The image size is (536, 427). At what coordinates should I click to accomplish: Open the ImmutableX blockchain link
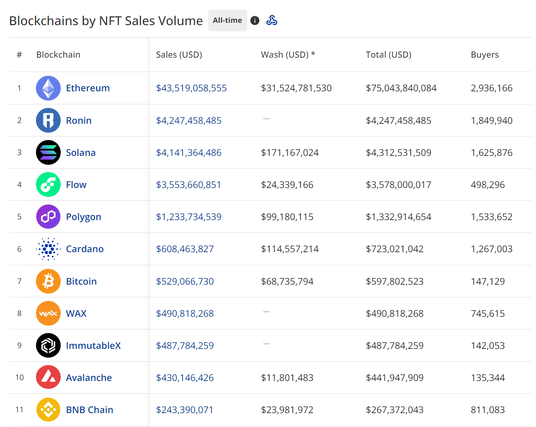[x=93, y=345]
